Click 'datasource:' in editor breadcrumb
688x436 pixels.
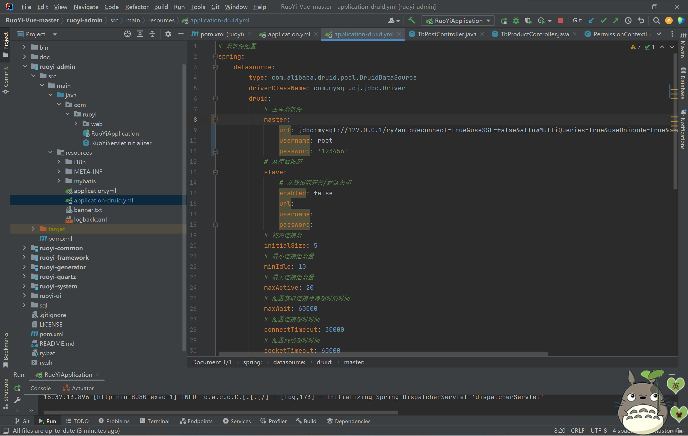(x=289, y=362)
